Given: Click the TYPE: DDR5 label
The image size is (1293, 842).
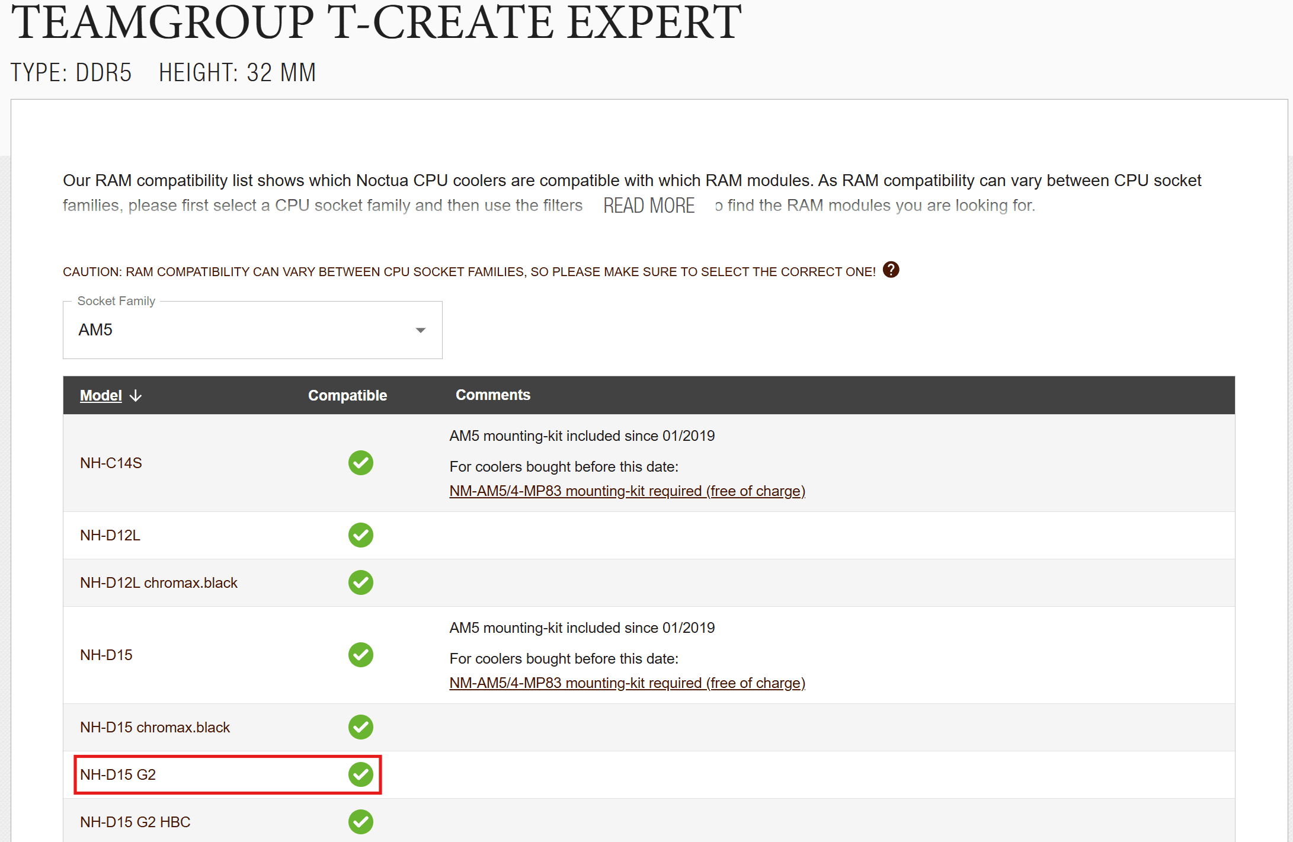Looking at the screenshot, I should [71, 73].
